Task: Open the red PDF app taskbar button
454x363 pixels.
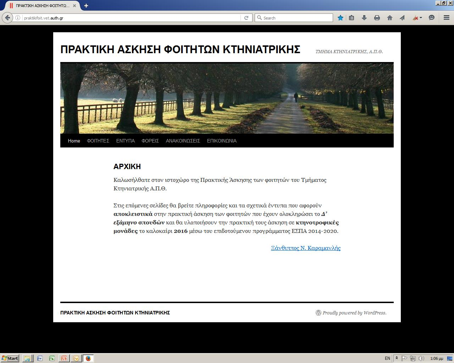Action: pos(64,358)
